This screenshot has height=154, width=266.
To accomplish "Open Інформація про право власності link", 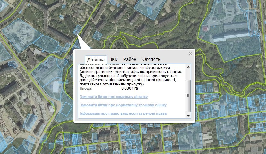I will click(x=123, y=114).
